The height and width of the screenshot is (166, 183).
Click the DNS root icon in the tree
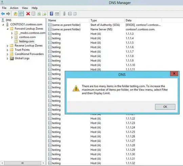(x=3, y=20)
